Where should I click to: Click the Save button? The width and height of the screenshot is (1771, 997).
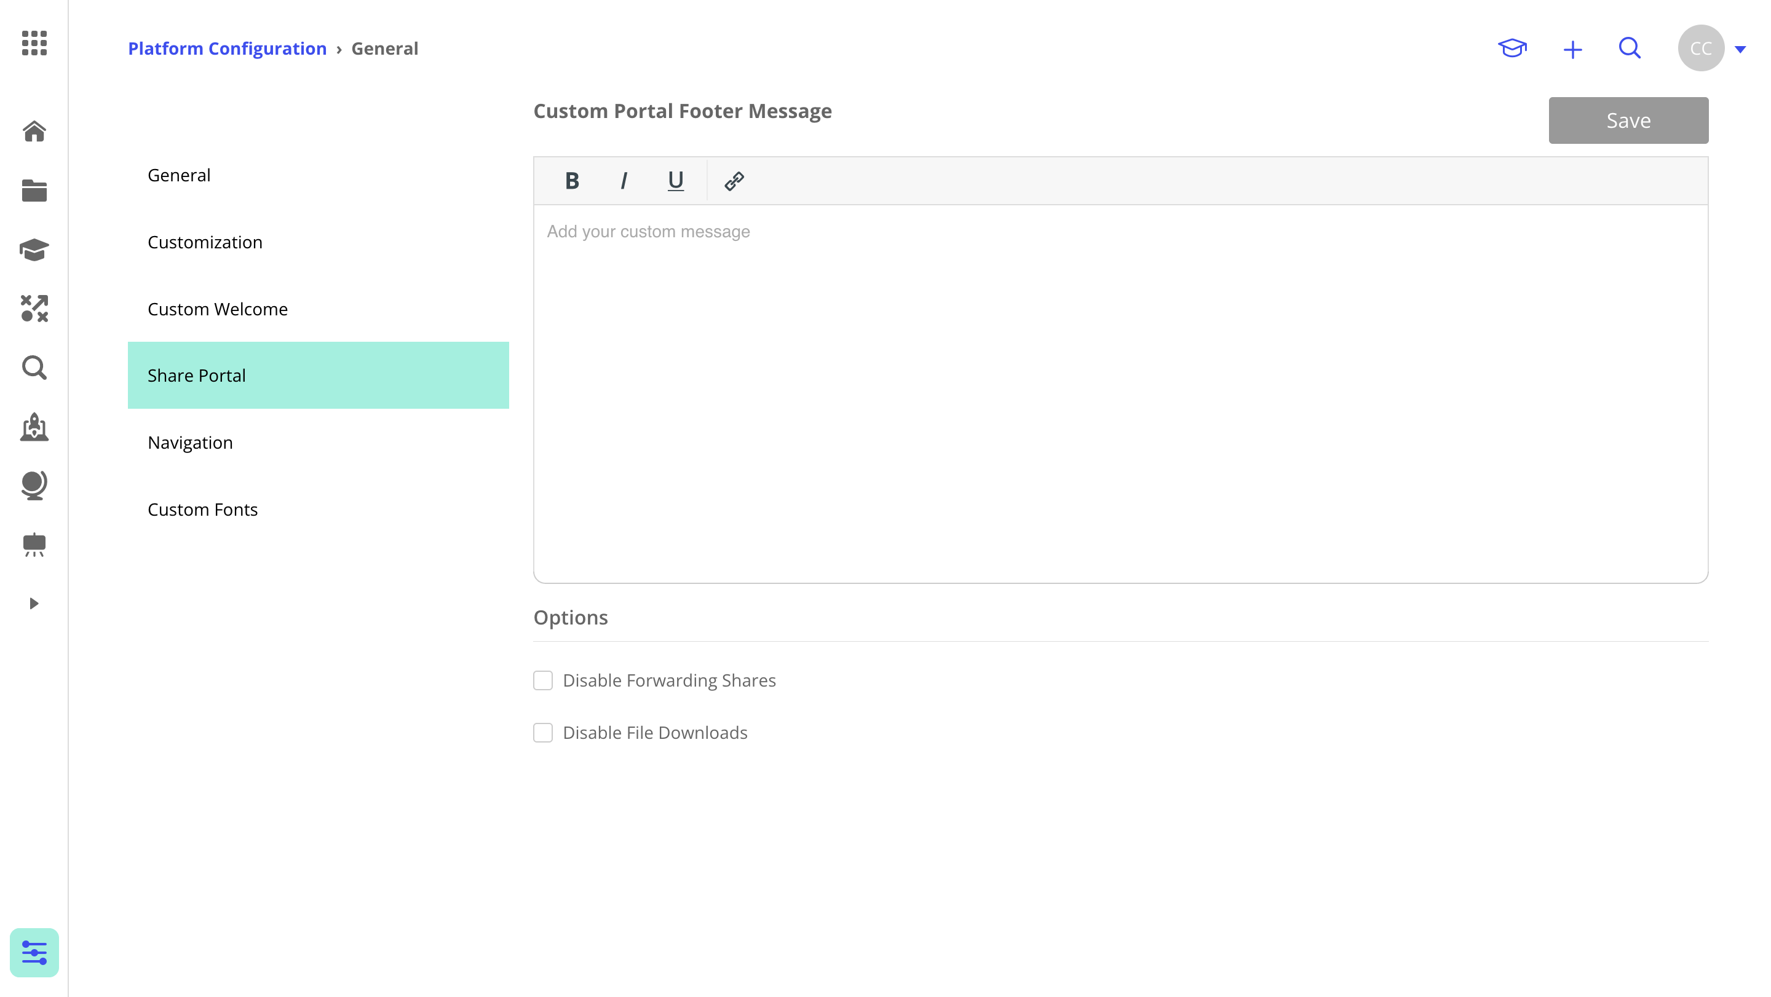1627,120
